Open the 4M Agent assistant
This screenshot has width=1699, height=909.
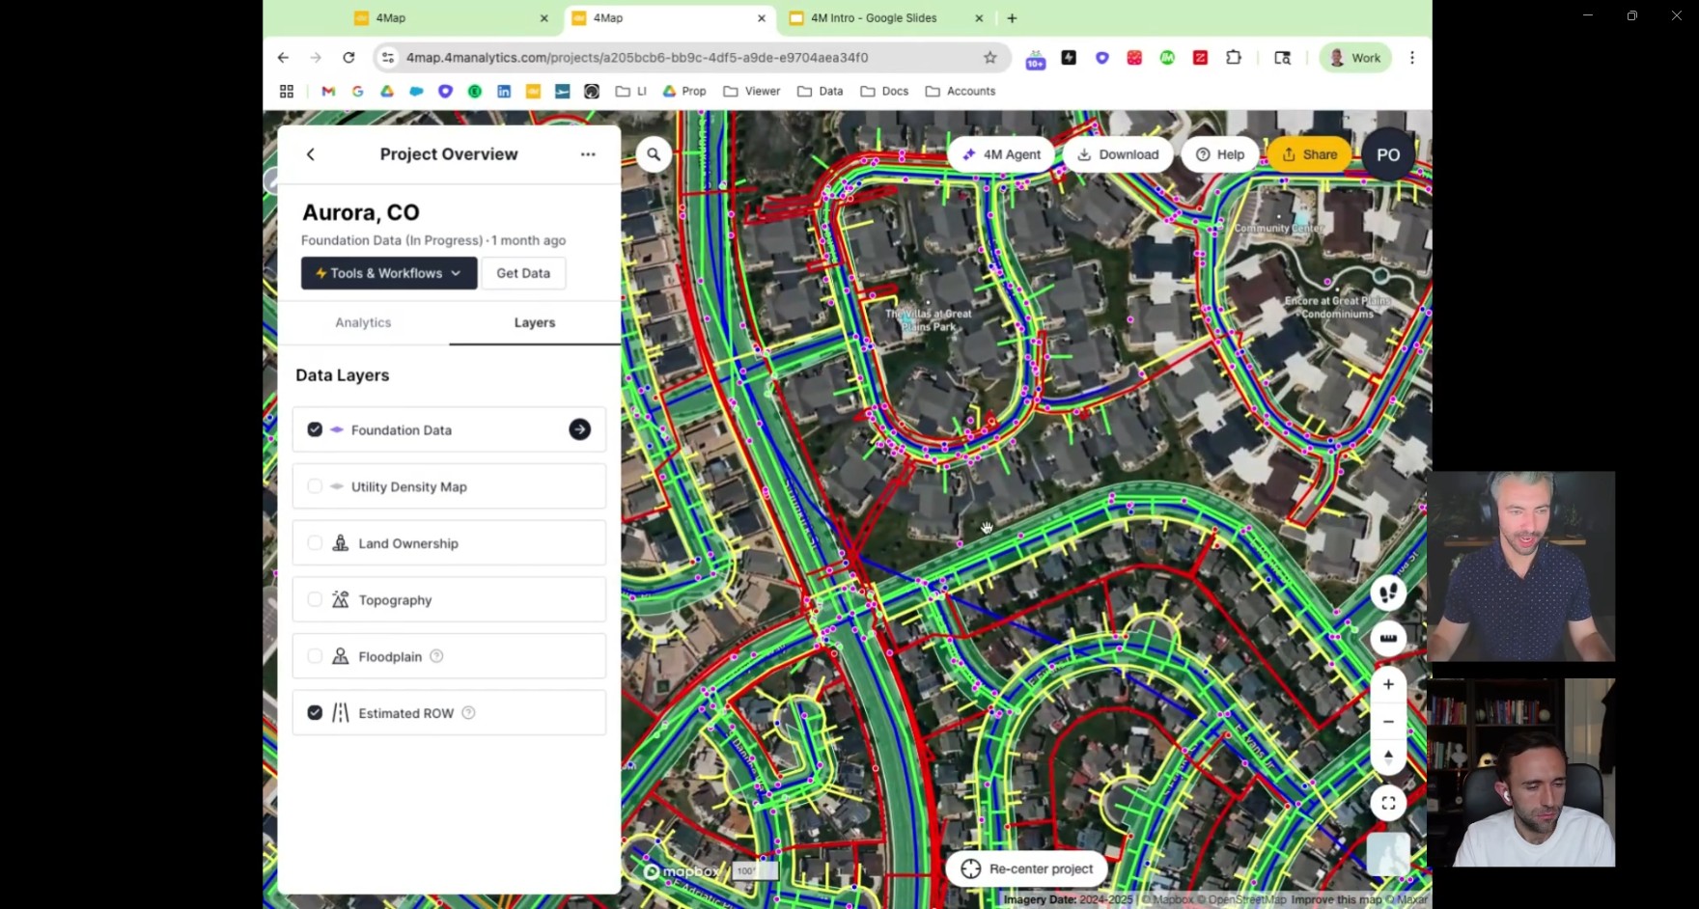(x=1001, y=154)
